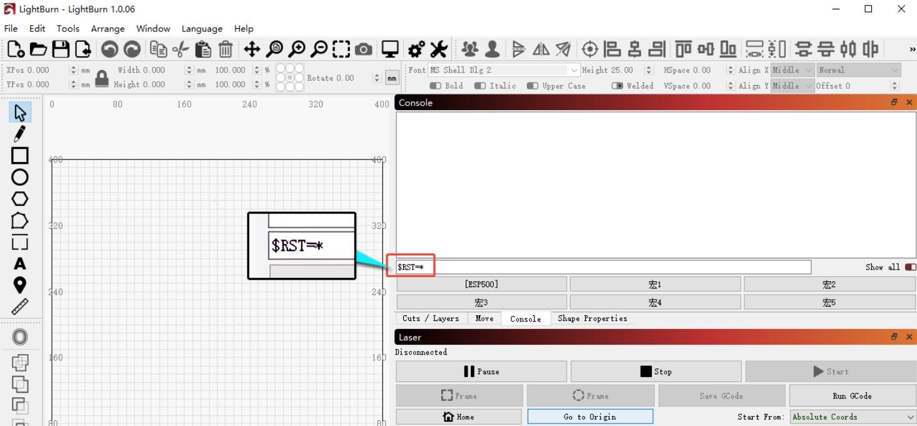Click the [ESP500] macro button
917x426 pixels.
coord(481,285)
